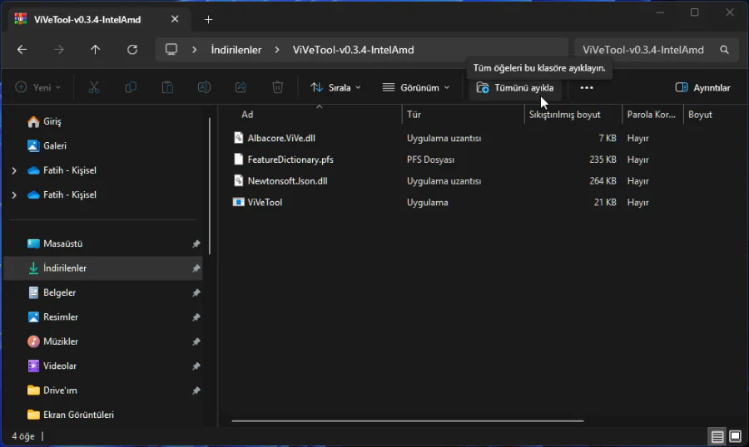
Task: Switch to details list view icon
Action: pyautogui.click(x=717, y=436)
